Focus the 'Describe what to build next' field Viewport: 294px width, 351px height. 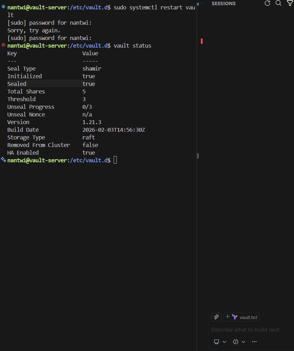pos(245,329)
